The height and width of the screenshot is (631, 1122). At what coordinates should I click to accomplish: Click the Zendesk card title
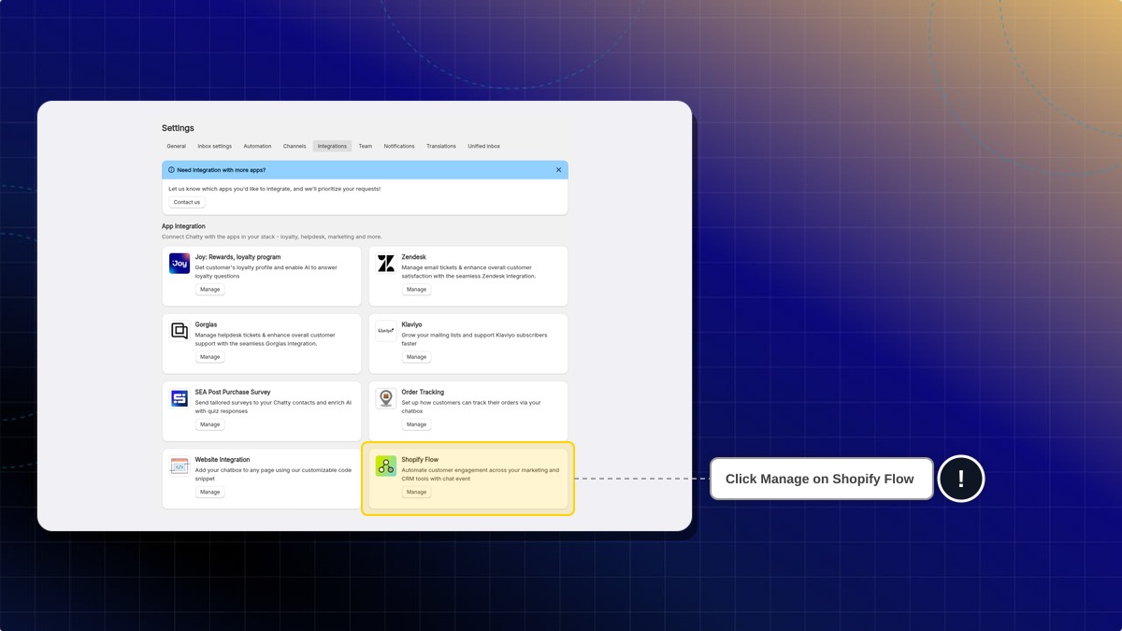point(414,257)
